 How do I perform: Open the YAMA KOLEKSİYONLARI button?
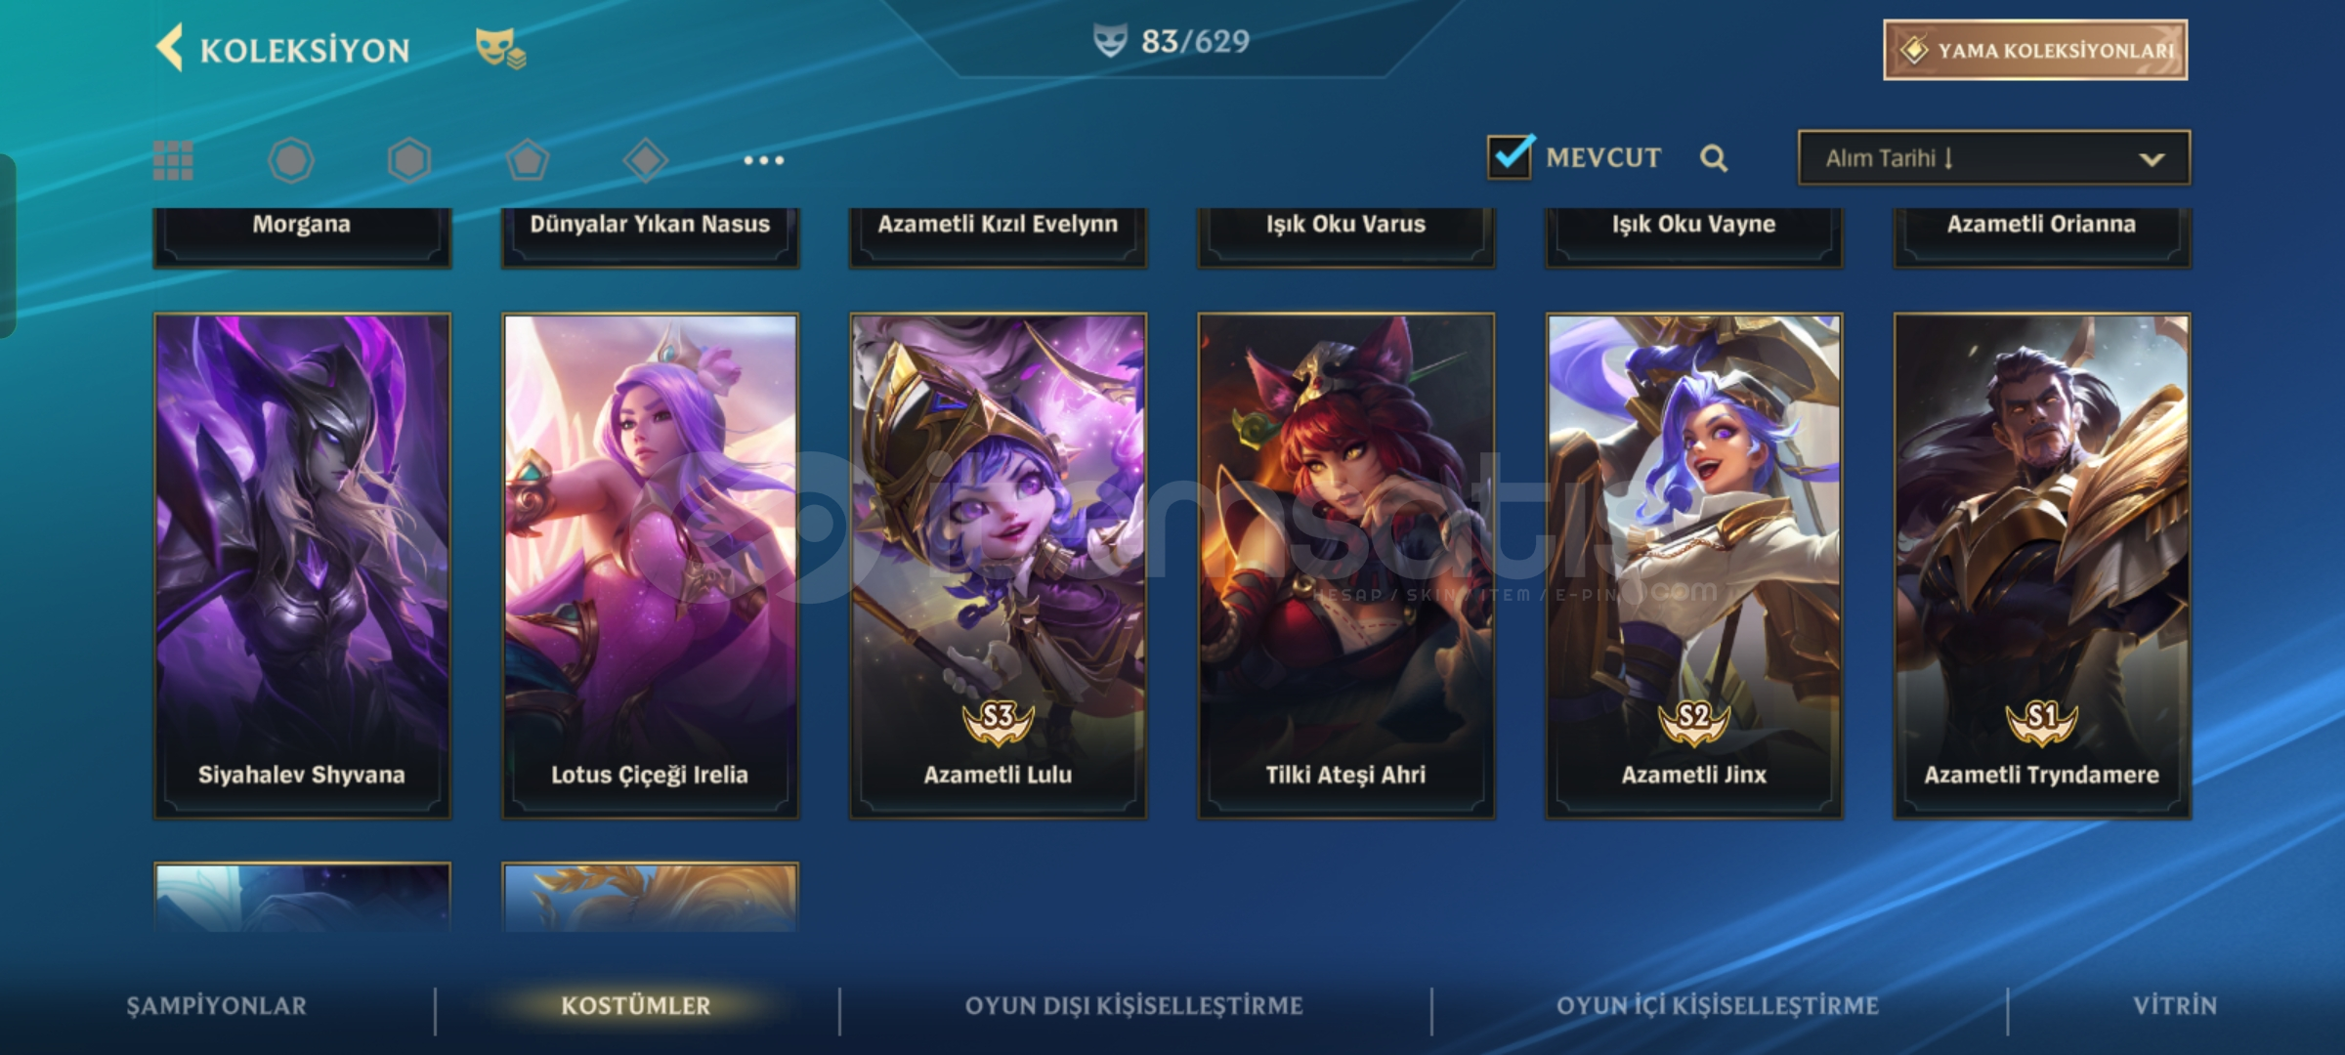click(x=2035, y=50)
